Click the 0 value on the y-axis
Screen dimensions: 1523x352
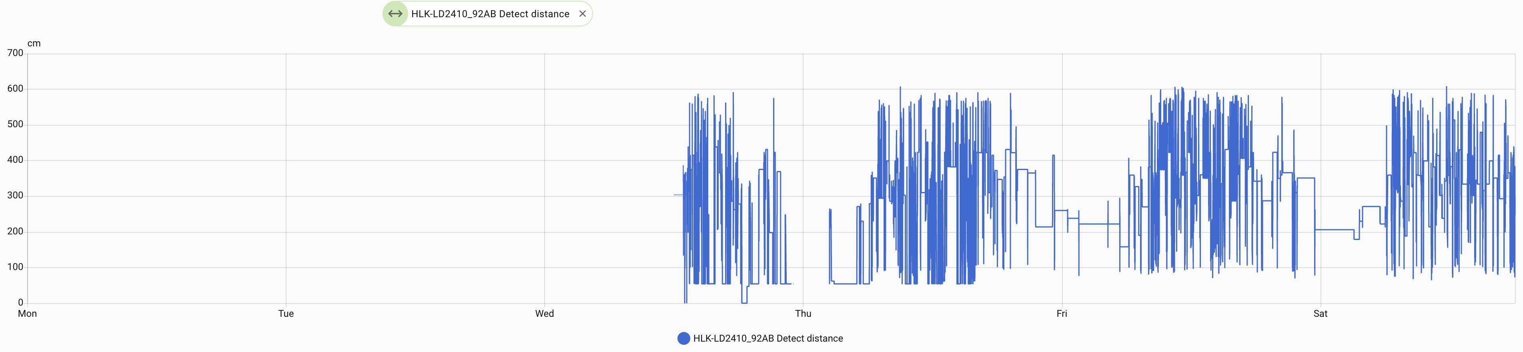point(21,302)
